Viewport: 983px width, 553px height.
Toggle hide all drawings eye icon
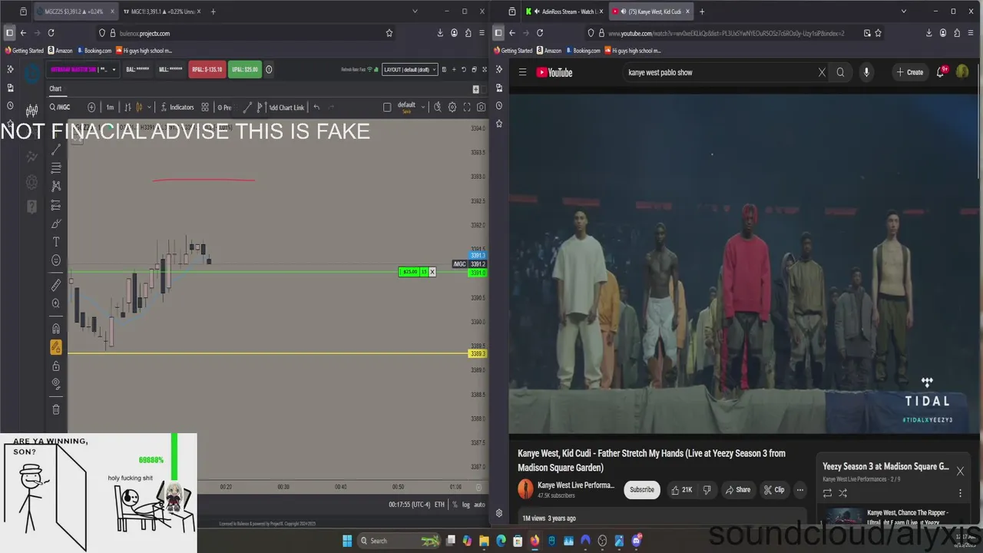point(56,384)
